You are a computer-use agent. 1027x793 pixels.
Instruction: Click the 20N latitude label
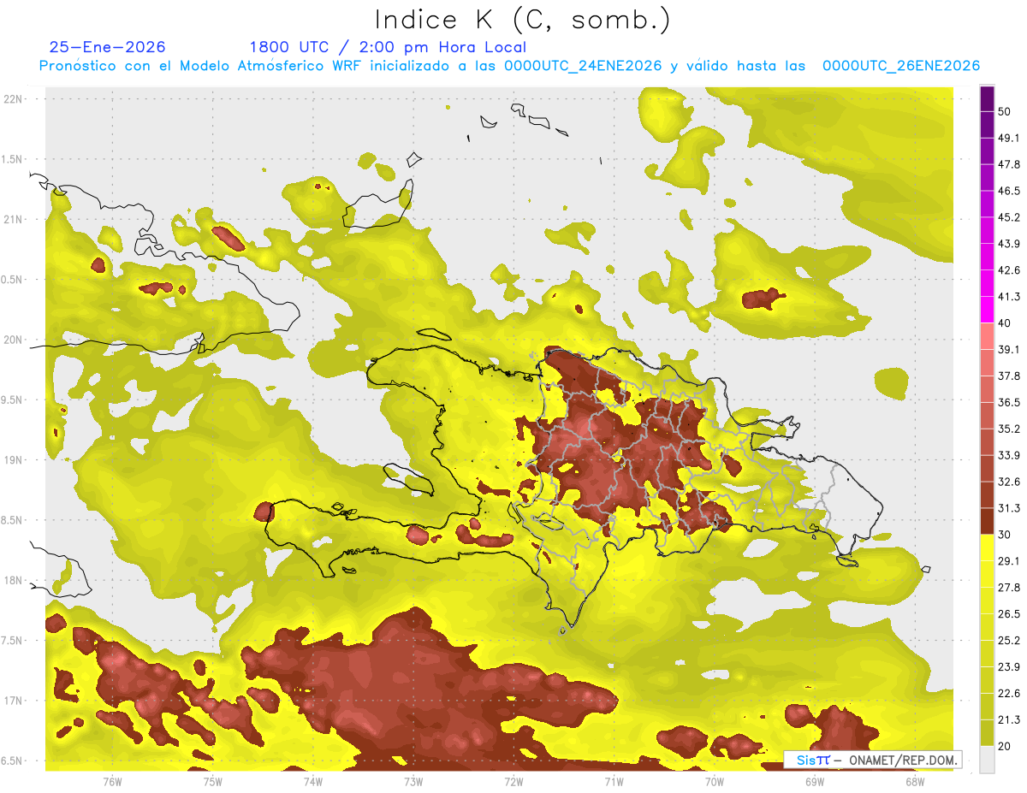[14, 340]
